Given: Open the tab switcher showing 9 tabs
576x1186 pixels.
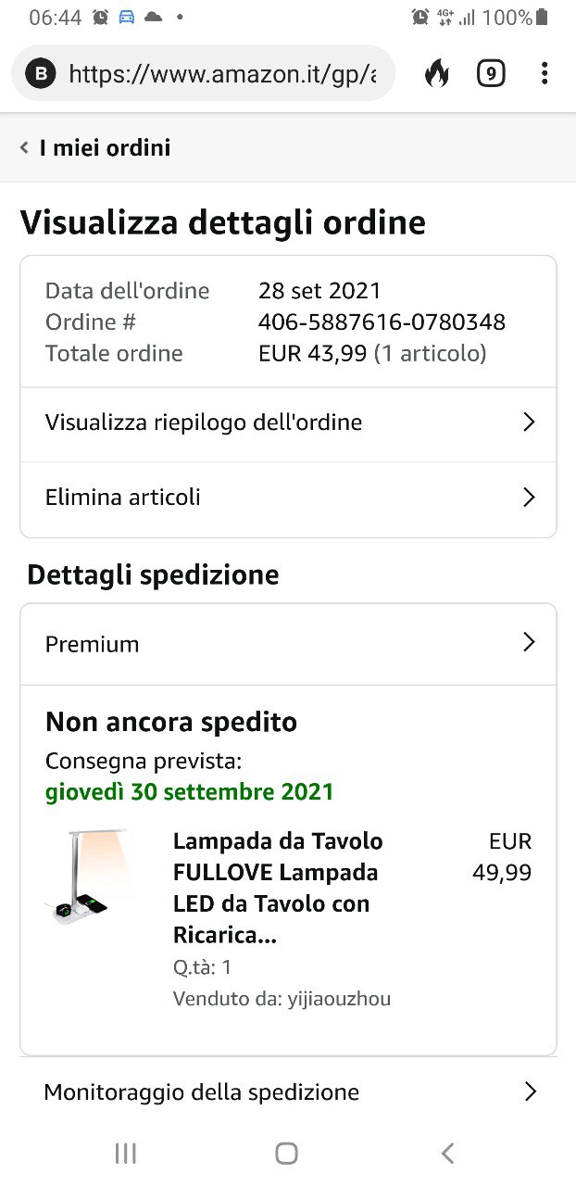Looking at the screenshot, I should tap(491, 73).
